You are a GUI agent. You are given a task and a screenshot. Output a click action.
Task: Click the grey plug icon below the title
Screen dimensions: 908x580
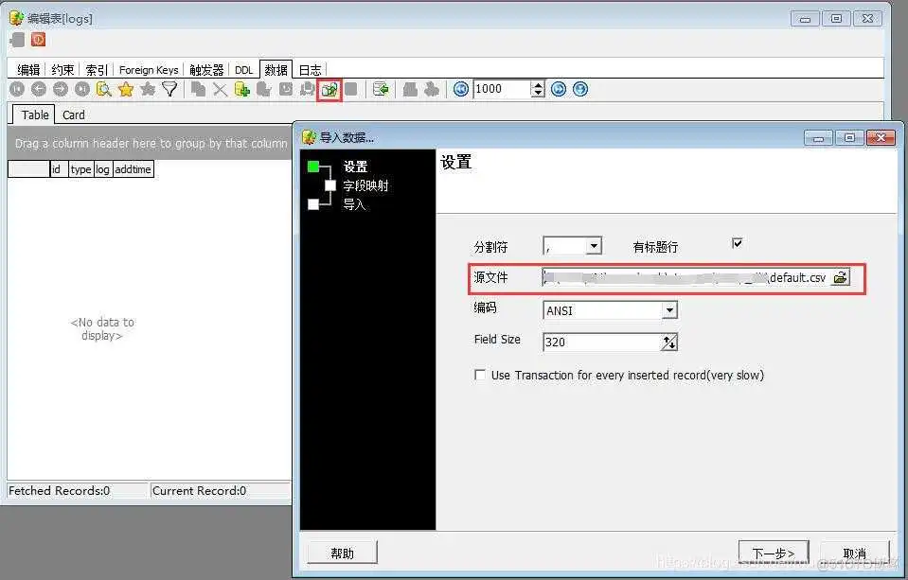[18, 40]
